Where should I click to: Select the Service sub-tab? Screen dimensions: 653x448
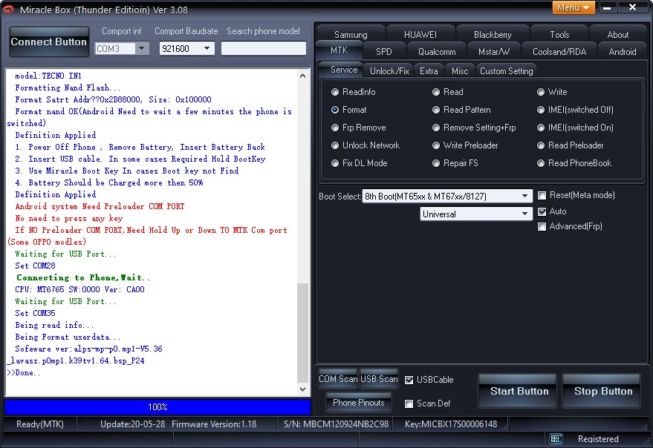click(x=343, y=70)
